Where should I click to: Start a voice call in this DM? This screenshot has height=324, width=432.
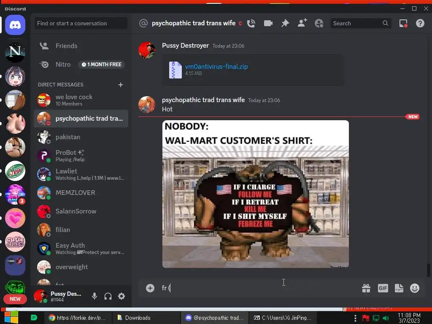pos(251,24)
